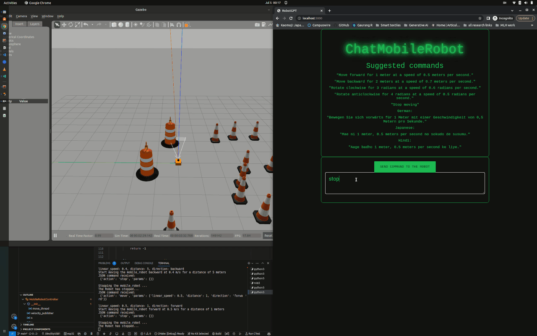
Task: Click the Chrome Update button
Action: click(x=525, y=18)
